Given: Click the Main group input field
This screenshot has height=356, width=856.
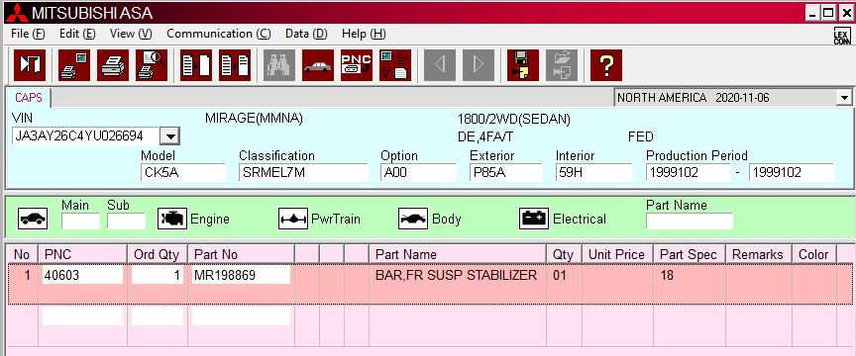Looking at the screenshot, I should tap(80, 221).
